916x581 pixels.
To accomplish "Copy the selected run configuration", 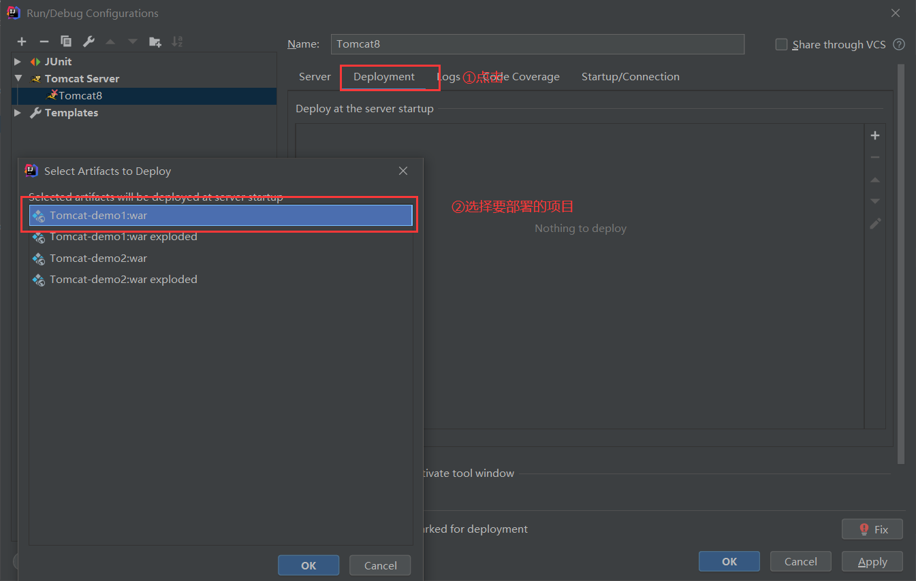I will (x=66, y=42).
